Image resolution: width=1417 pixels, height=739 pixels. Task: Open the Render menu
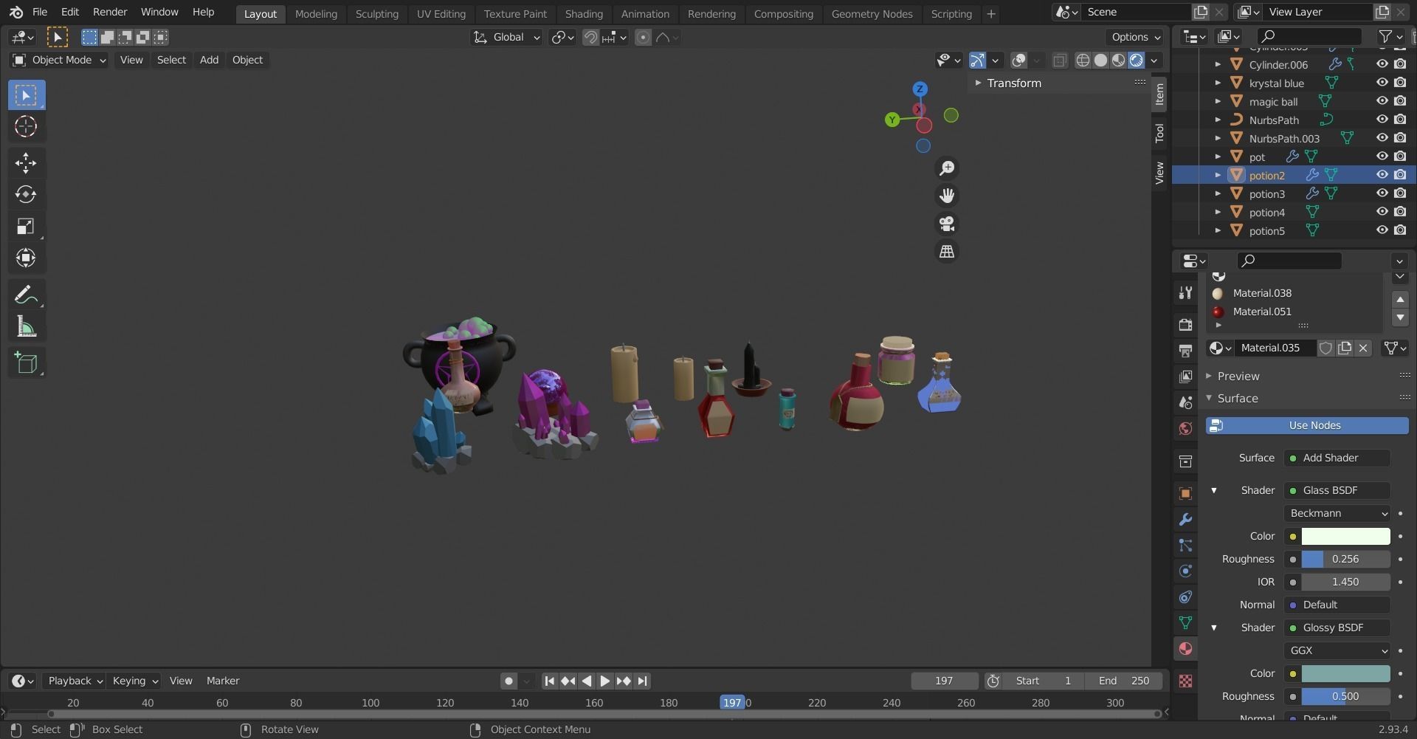point(110,13)
